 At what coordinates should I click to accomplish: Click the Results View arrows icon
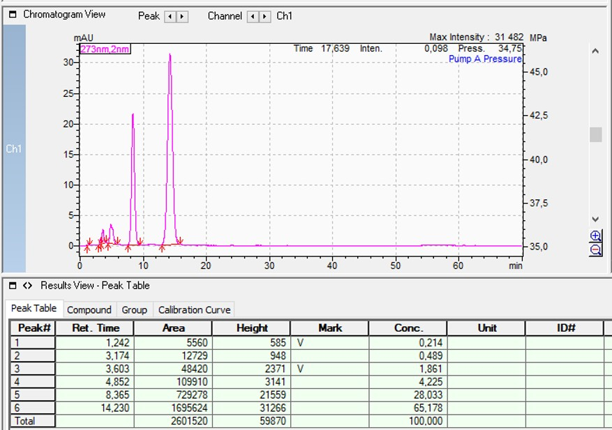(28, 285)
